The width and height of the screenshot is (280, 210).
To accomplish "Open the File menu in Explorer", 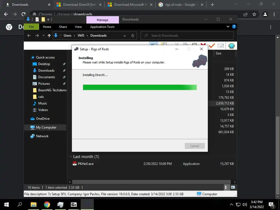I will click(x=31, y=27).
